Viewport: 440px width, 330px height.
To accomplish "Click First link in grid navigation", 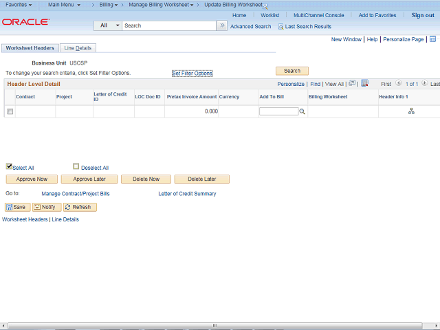I will coord(386,84).
